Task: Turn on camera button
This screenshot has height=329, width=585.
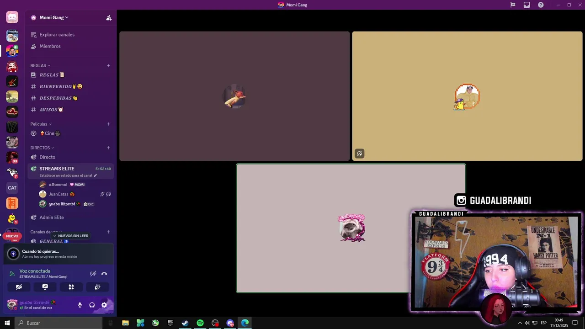Action: 19,287
